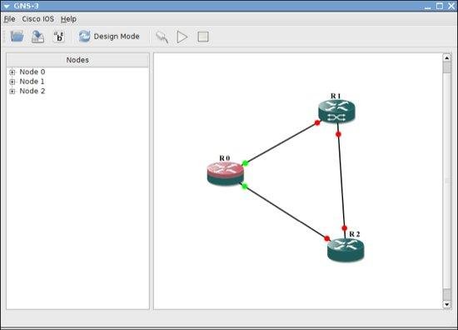This screenshot has width=458, height=330.
Task: Open the Cisco IOS menu
Action: [x=38, y=19]
